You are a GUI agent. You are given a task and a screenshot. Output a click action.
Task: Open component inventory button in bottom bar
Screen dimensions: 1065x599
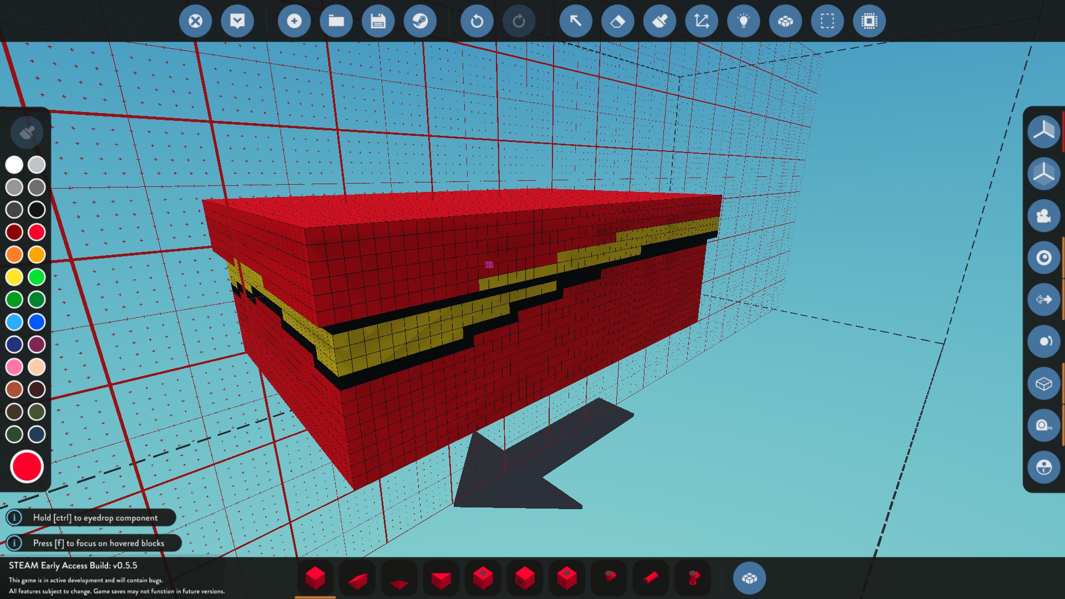(x=749, y=578)
